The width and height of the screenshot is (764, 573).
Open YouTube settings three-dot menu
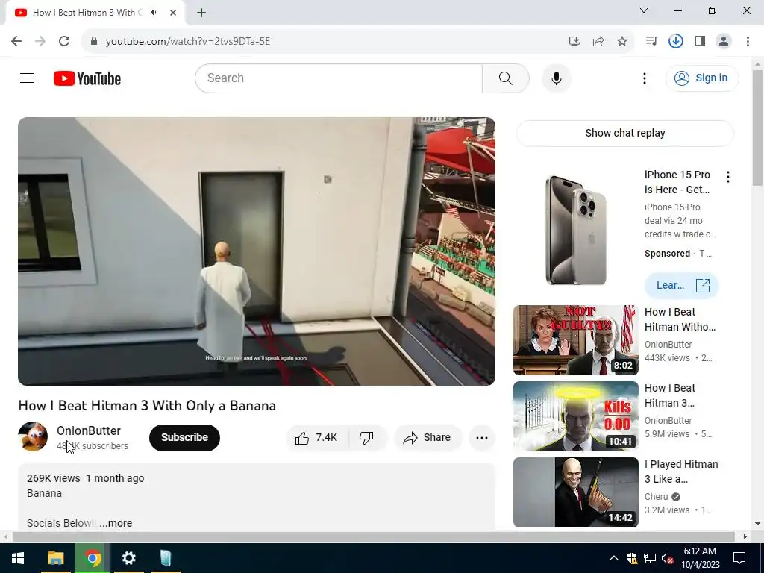pos(644,78)
